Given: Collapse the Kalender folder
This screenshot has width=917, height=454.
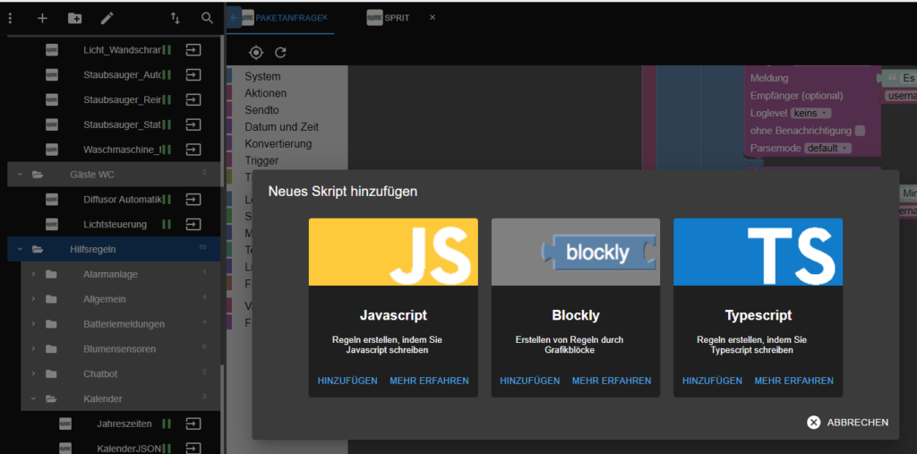Looking at the screenshot, I should click(x=33, y=398).
